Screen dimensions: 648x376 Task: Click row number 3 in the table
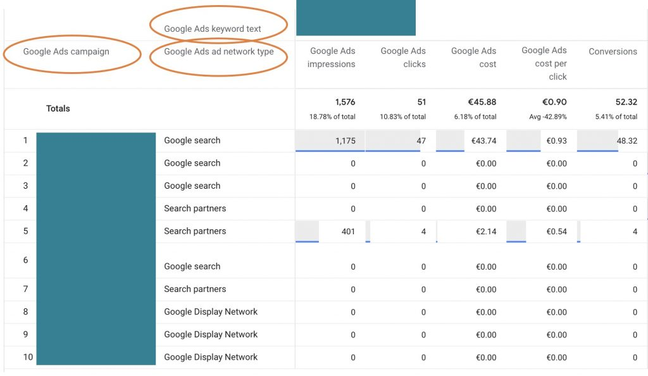point(26,186)
